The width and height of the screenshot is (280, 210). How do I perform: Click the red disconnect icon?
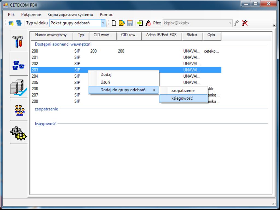point(245,23)
